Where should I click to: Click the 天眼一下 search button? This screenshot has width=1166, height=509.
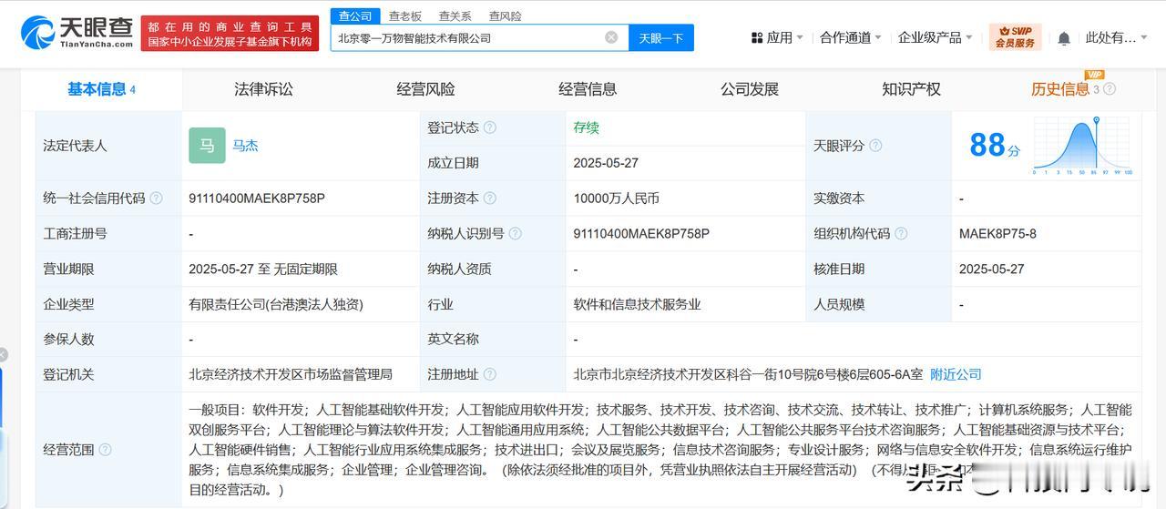coord(661,37)
